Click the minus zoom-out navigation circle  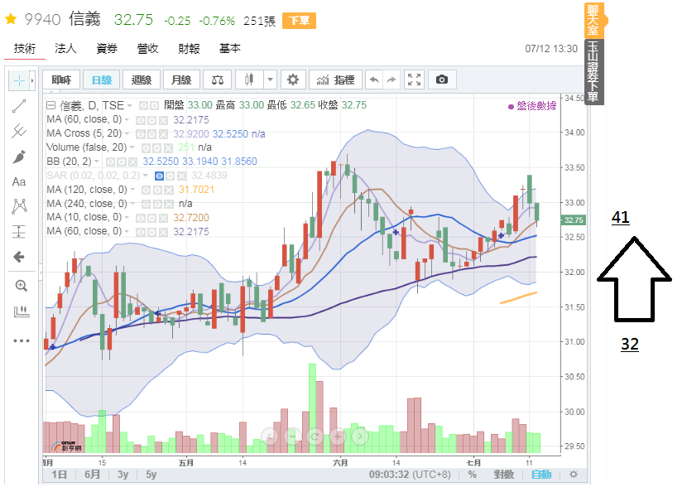pyautogui.click(x=292, y=436)
